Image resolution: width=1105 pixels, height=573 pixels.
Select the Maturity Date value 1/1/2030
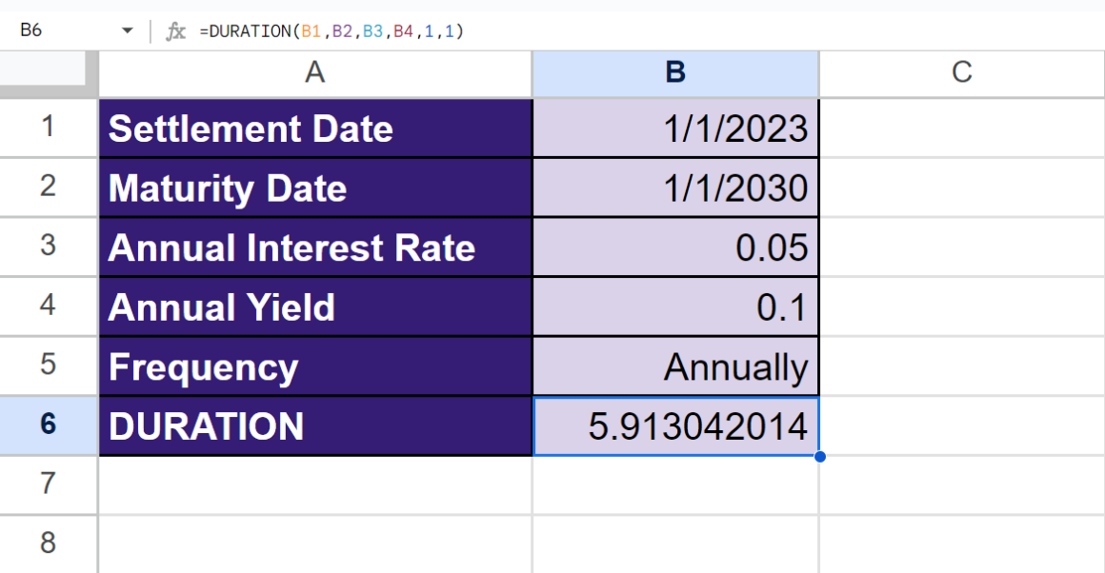click(675, 188)
